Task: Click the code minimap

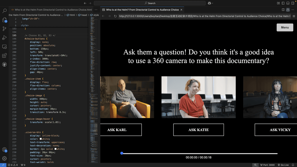Action: [x=94, y=90]
